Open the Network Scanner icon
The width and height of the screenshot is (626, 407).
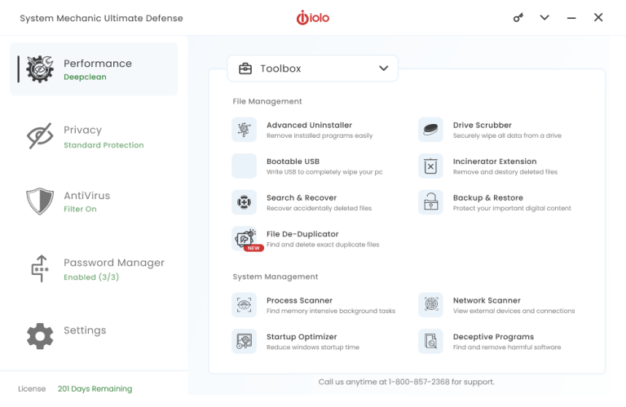[x=430, y=305]
